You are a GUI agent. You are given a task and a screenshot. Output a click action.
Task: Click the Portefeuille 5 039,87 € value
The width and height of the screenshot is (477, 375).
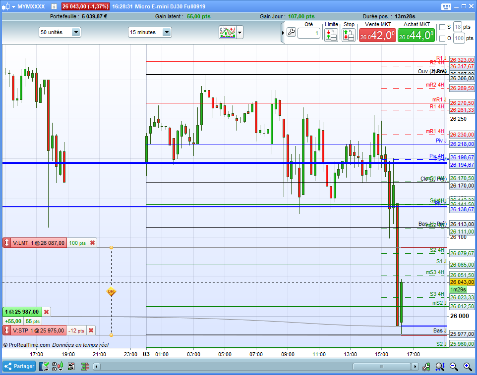pos(94,16)
